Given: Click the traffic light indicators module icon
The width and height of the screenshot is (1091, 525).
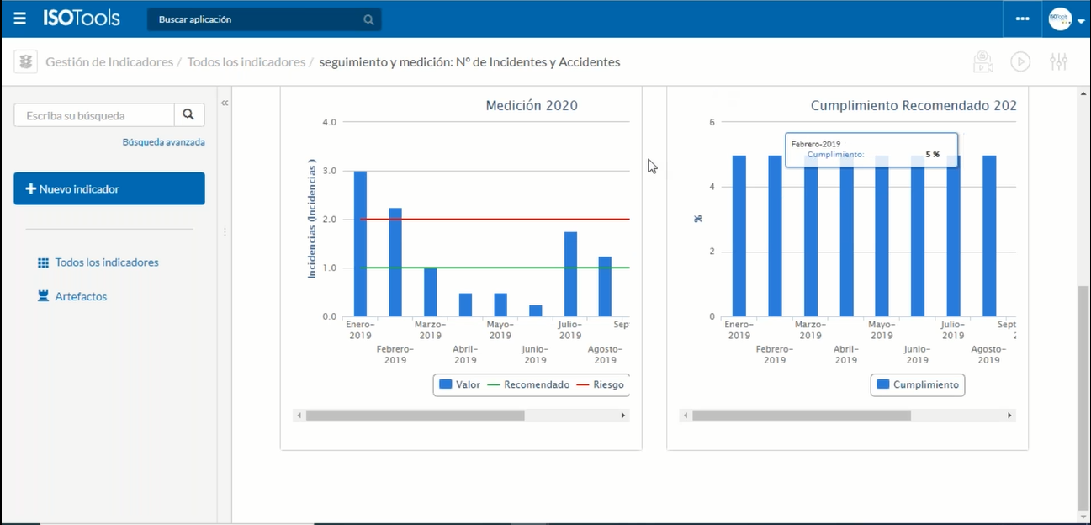Looking at the screenshot, I should coord(27,61).
